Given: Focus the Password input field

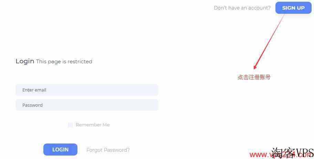Looking at the screenshot, I should (x=87, y=105).
